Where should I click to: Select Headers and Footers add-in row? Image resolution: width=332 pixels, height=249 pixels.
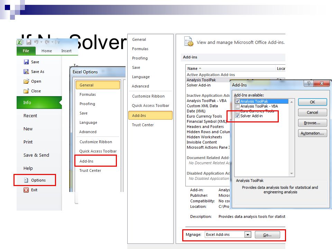[205, 127]
